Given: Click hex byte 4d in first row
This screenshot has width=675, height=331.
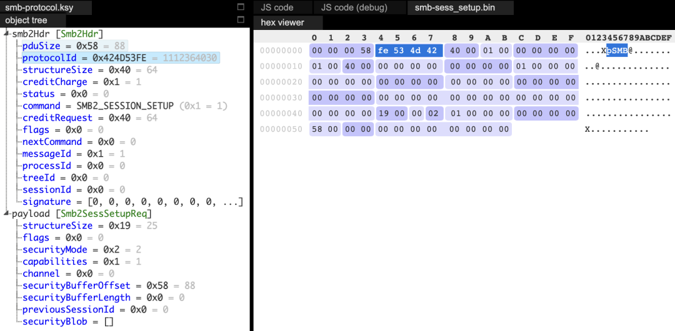Looking at the screenshot, I should tap(414, 51).
